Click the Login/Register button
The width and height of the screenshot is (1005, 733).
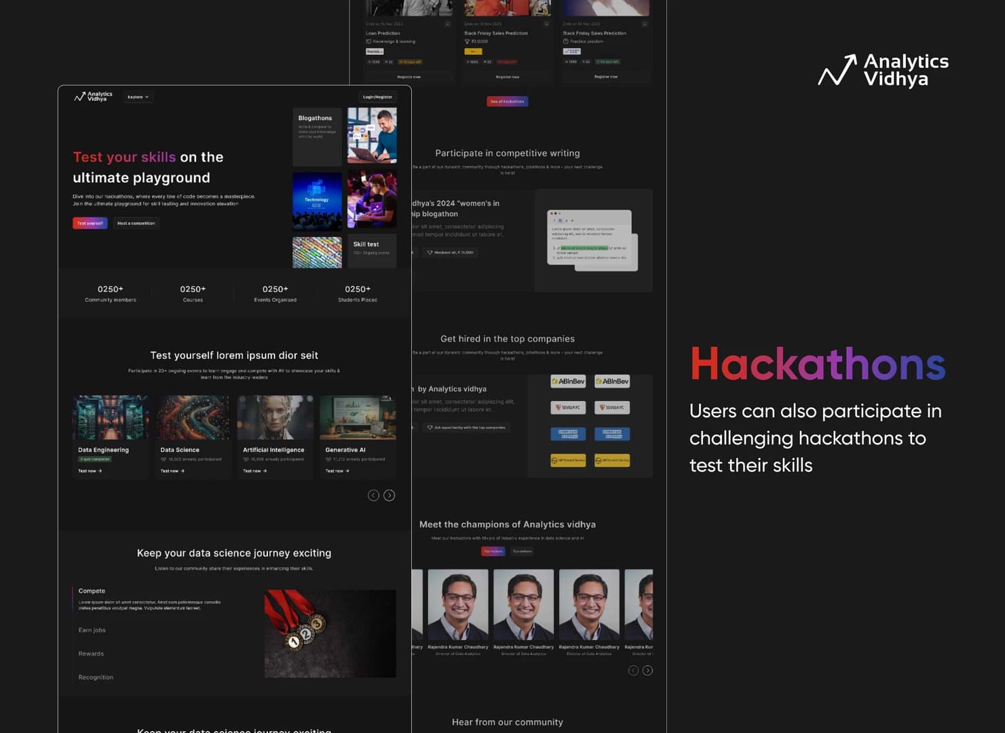pyautogui.click(x=377, y=97)
